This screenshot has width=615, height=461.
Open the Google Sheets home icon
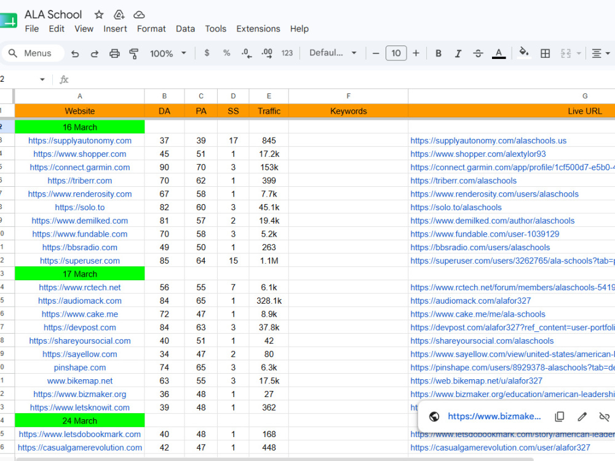[9, 20]
